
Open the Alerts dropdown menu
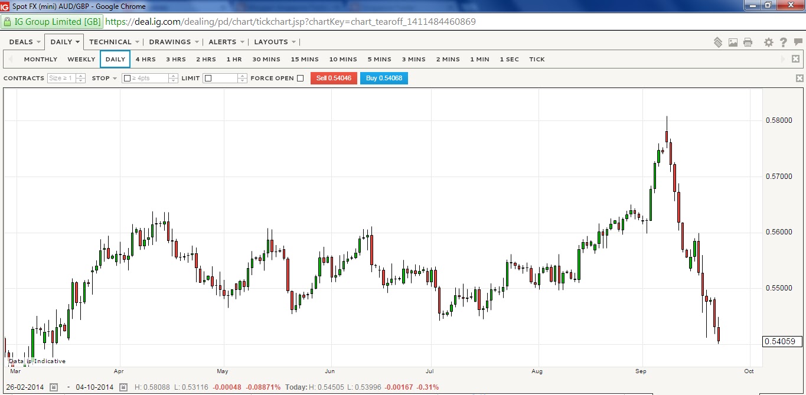[x=226, y=42]
